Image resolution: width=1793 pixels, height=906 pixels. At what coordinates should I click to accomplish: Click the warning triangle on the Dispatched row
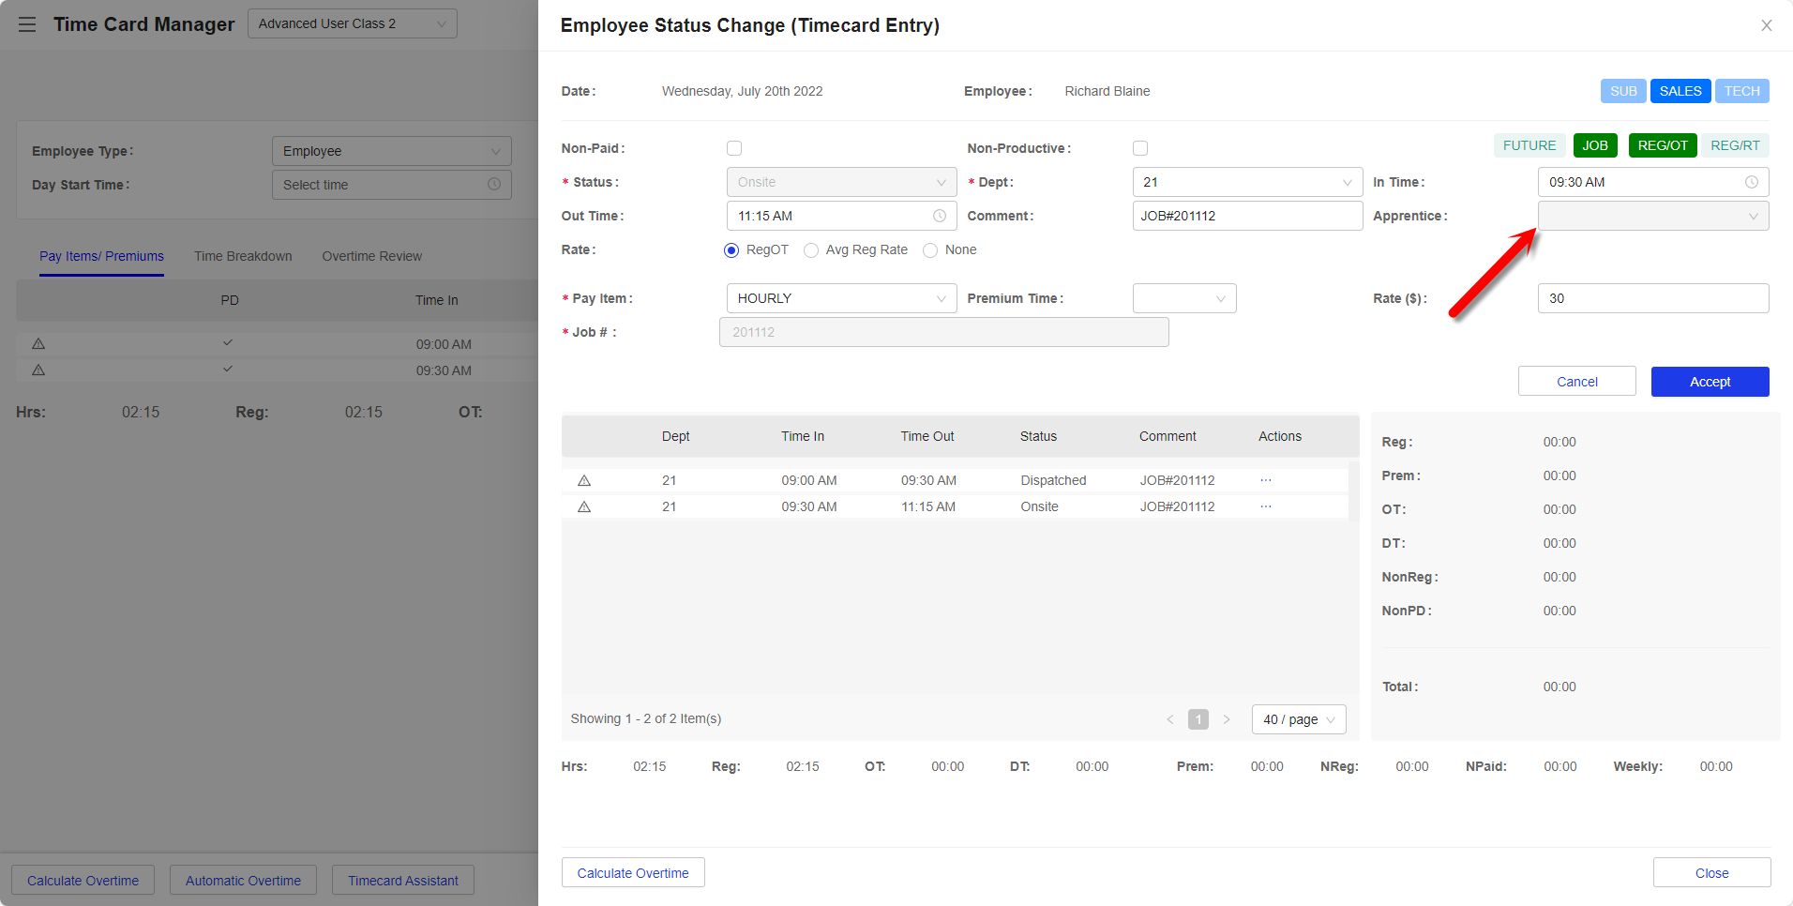584,480
